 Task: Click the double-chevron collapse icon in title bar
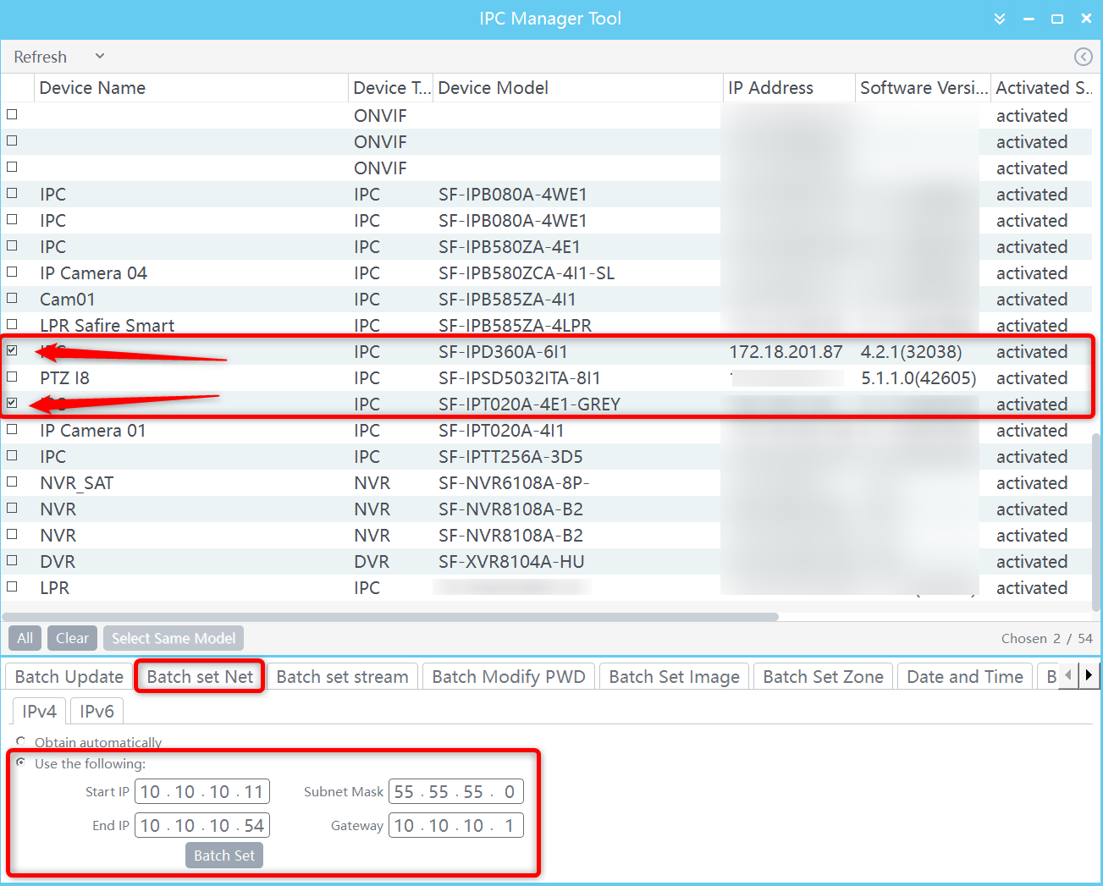pos(1000,19)
